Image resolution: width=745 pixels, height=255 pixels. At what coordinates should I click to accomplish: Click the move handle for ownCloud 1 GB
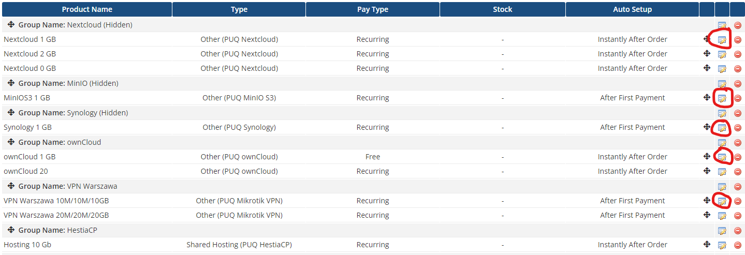707,156
